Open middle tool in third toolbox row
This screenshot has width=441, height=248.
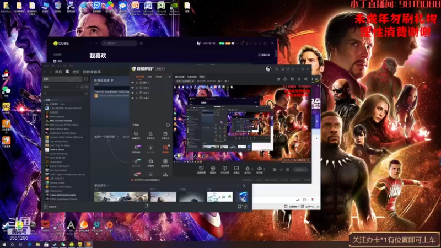150,162
